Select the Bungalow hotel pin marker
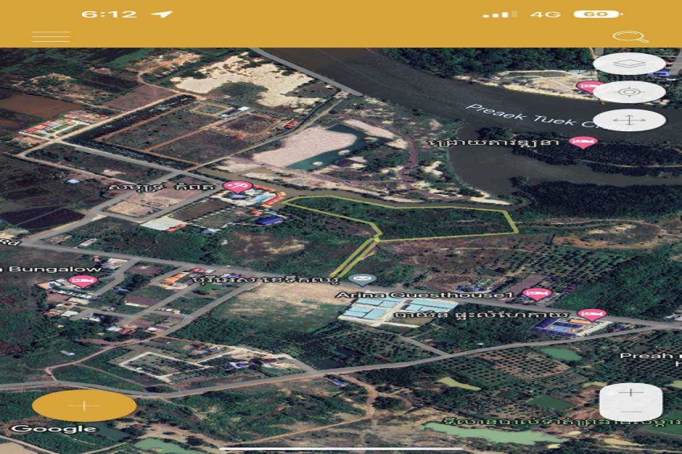 83,281
